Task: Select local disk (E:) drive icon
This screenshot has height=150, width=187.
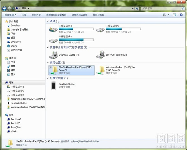Action: 53,41
